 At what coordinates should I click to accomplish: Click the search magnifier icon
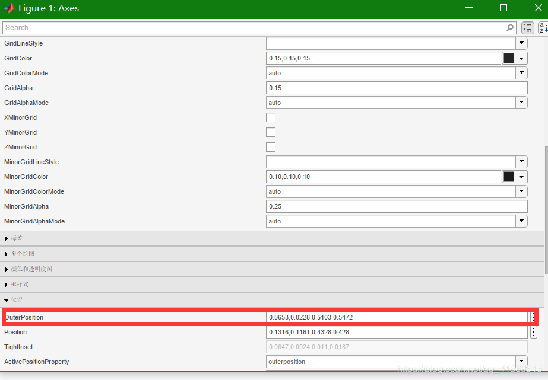click(510, 28)
